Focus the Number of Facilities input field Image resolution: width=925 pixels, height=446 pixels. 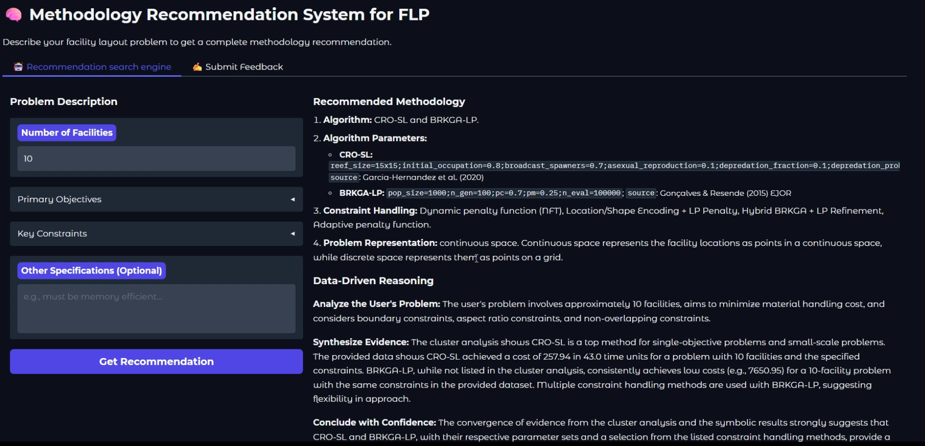click(x=156, y=159)
